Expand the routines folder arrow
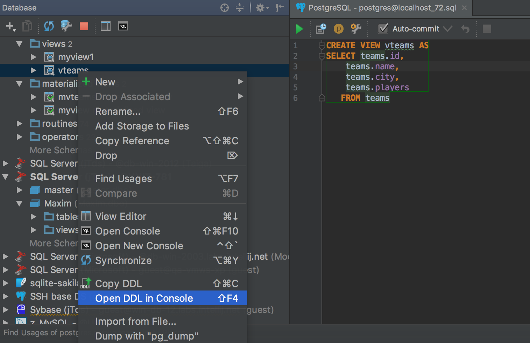530x343 pixels. coord(19,124)
